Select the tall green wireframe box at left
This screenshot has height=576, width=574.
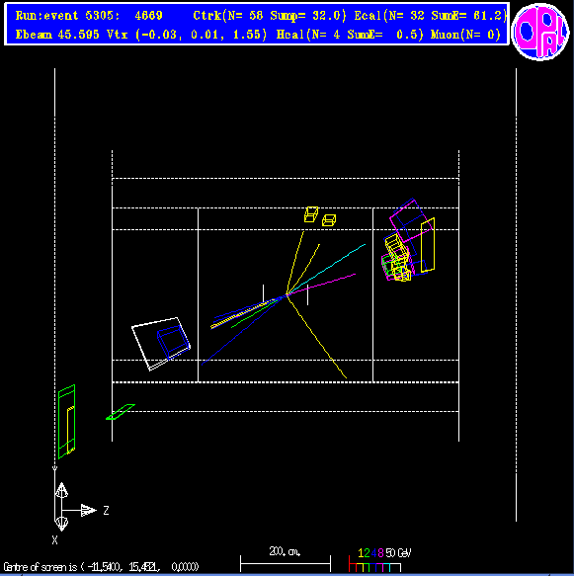(66, 421)
